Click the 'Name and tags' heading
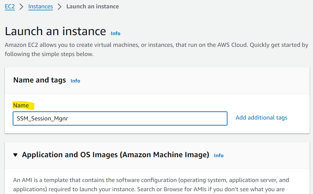Screen dimensions: 313x194 tap(40, 80)
